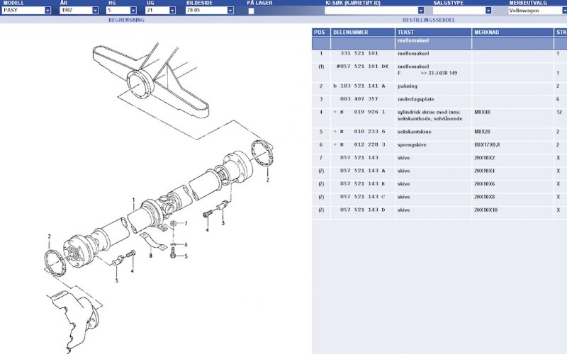Switch to the Begrensning tab
Image resolution: width=567 pixels, height=354 pixels.
pyautogui.click(x=126, y=21)
